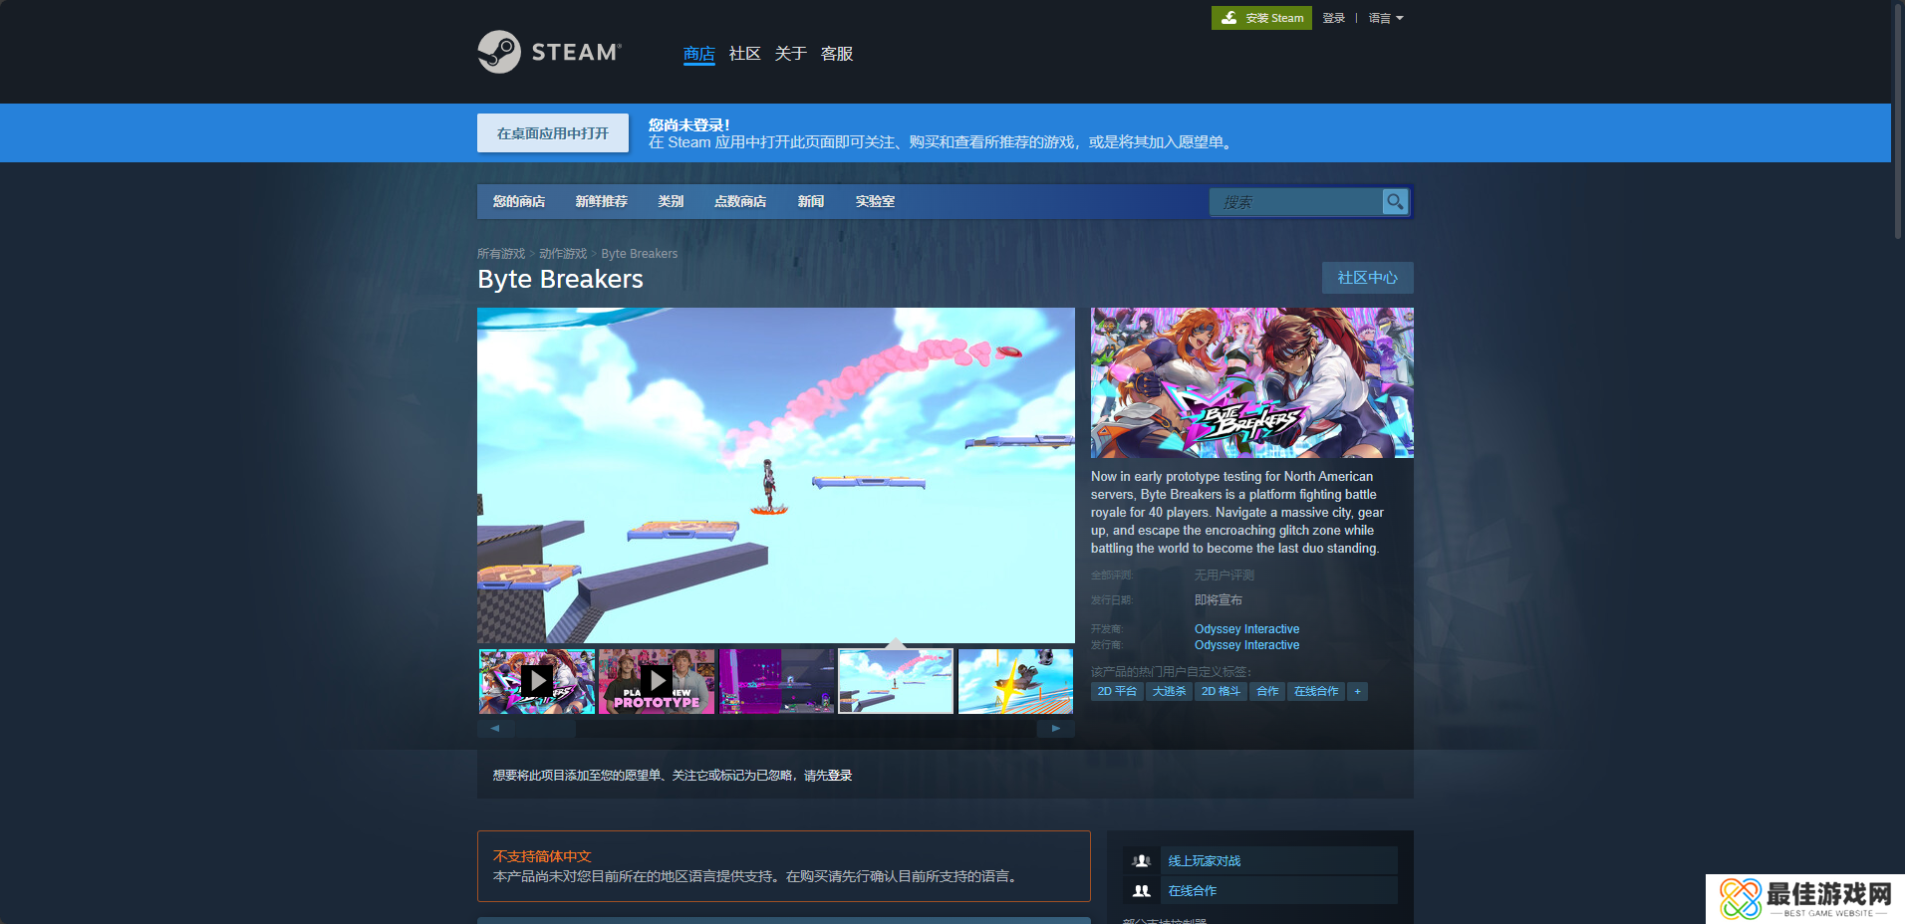
Task: Click the search input field
Action: click(x=1295, y=202)
